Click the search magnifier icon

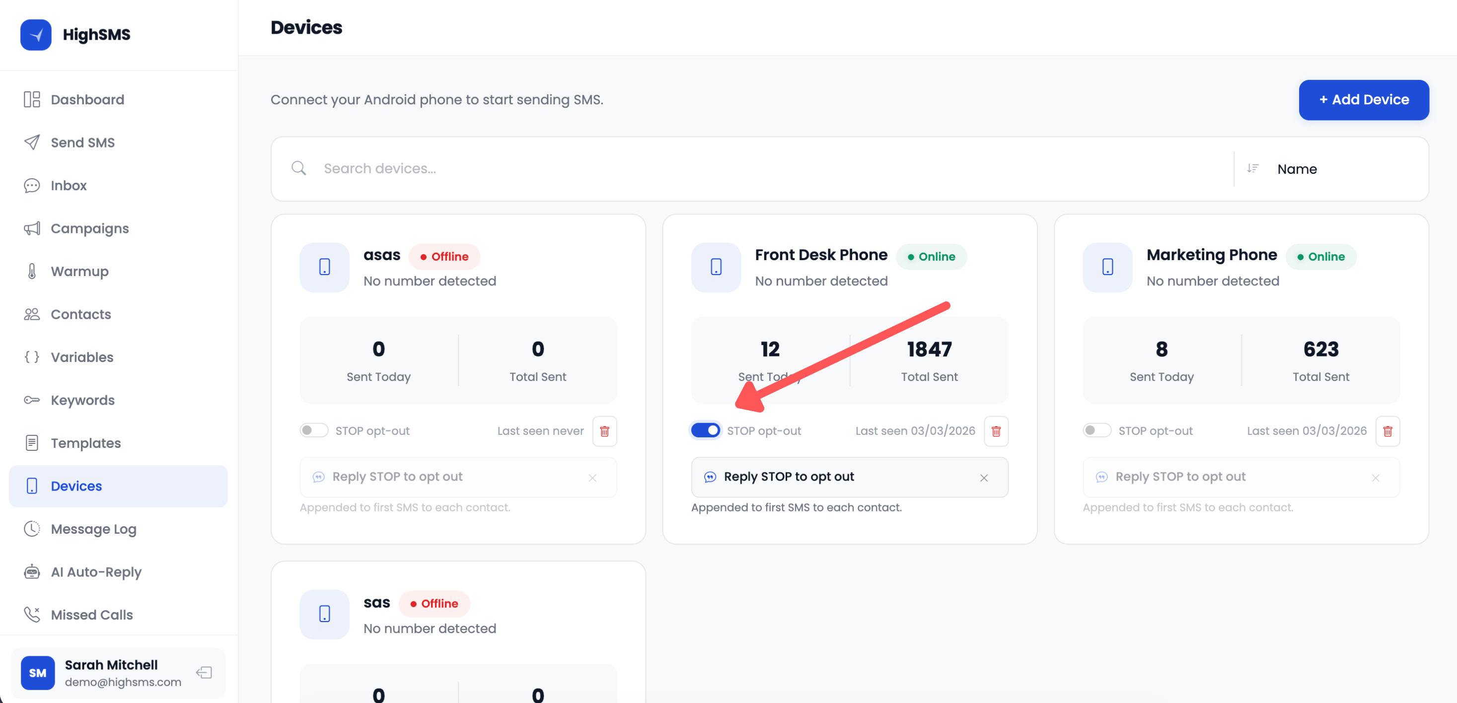[298, 168]
